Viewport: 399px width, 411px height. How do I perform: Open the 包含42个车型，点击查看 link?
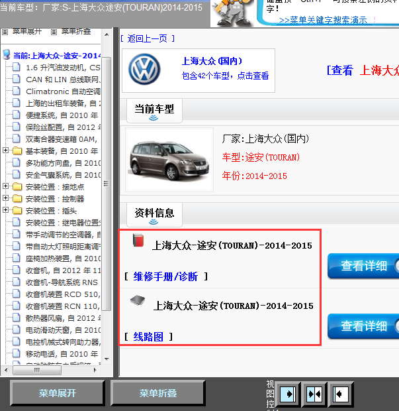click(x=225, y=76)
